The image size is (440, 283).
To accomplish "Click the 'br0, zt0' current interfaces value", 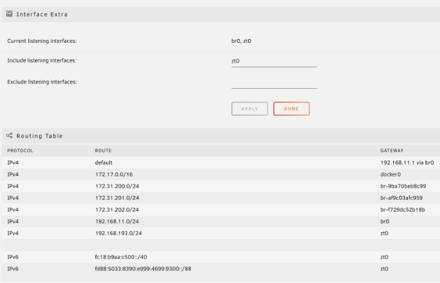I will (x=241, y=41).
